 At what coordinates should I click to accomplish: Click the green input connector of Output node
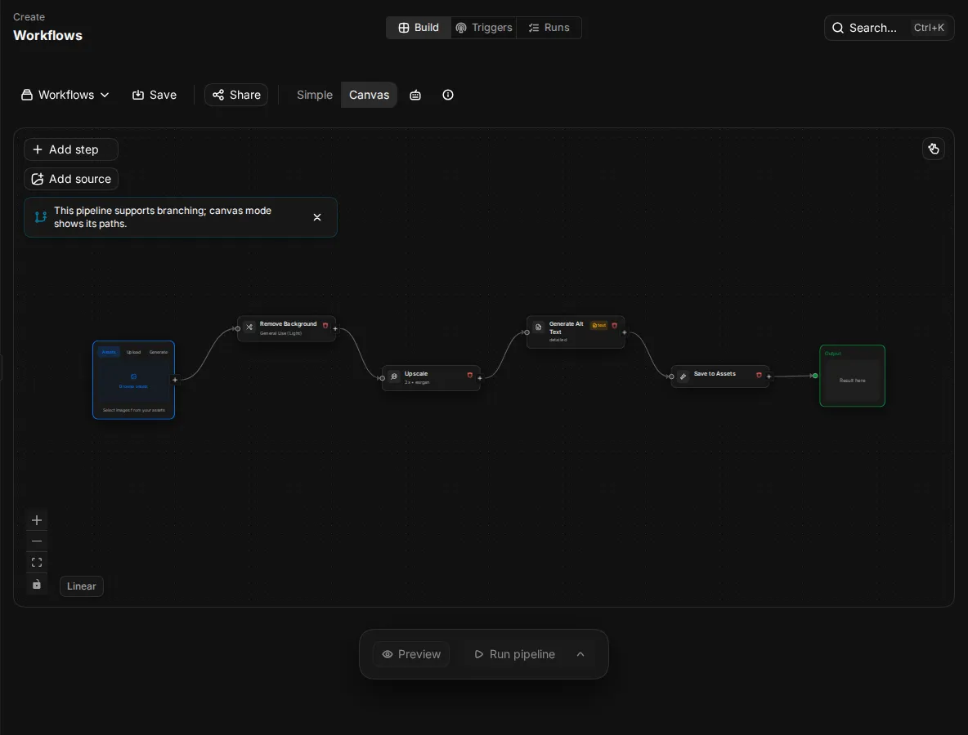point(815,376)
